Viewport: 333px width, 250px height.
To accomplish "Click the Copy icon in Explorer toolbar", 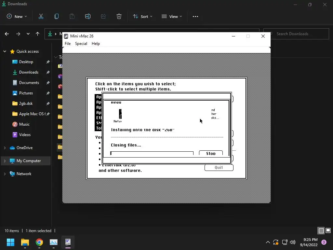I will pos(57,17).
